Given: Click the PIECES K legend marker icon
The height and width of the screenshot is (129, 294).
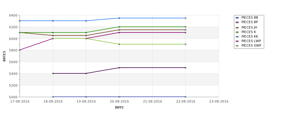Looking at the screenshot, I should coord(237,32).
